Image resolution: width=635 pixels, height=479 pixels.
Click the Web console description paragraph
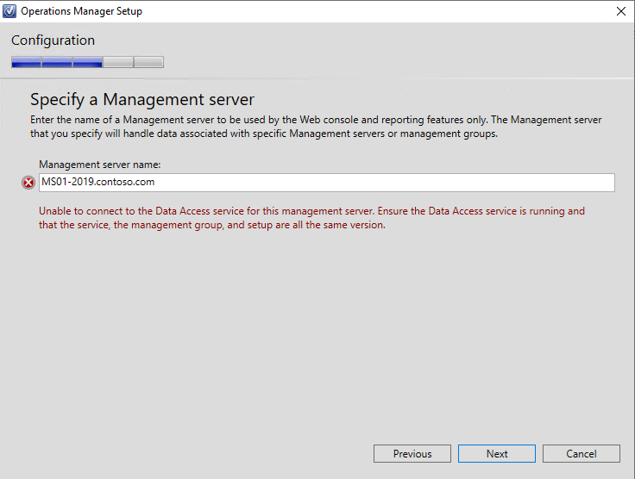point(316,127)
